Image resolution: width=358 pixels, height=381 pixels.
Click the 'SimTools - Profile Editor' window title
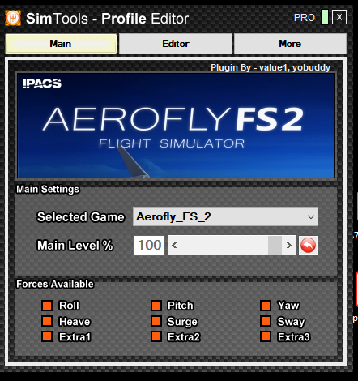tap(107, 19)
